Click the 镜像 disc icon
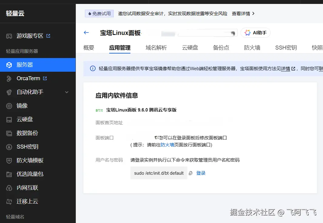Viewport: 323px width, 223px height. (9, 106)
